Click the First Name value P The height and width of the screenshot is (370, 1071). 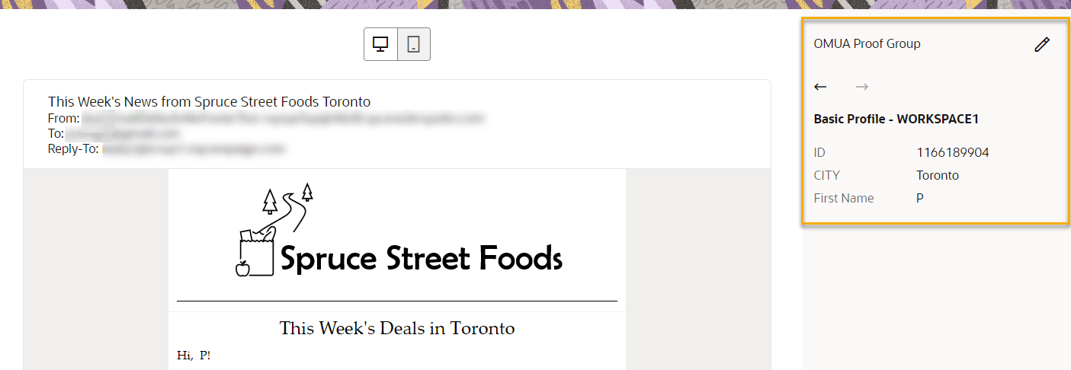click(x=920, y=199)
